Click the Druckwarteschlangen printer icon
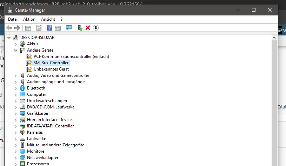This screenshot has width=286, height=166. pyautogui.click(x=22, y=101)
